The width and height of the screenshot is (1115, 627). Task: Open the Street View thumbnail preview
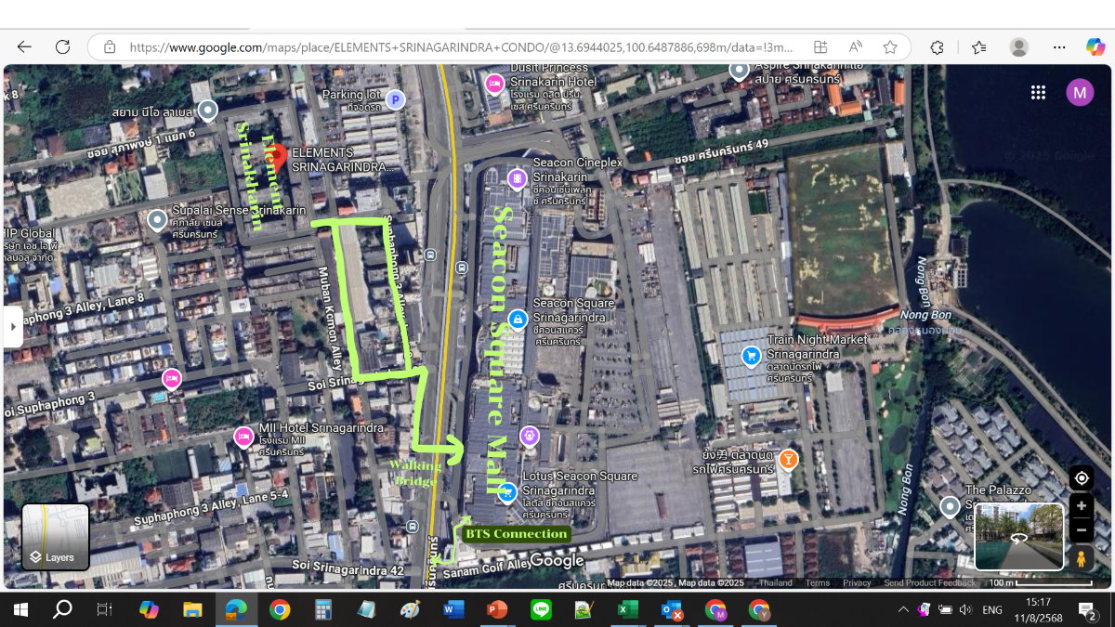[x=1019, y=537]
